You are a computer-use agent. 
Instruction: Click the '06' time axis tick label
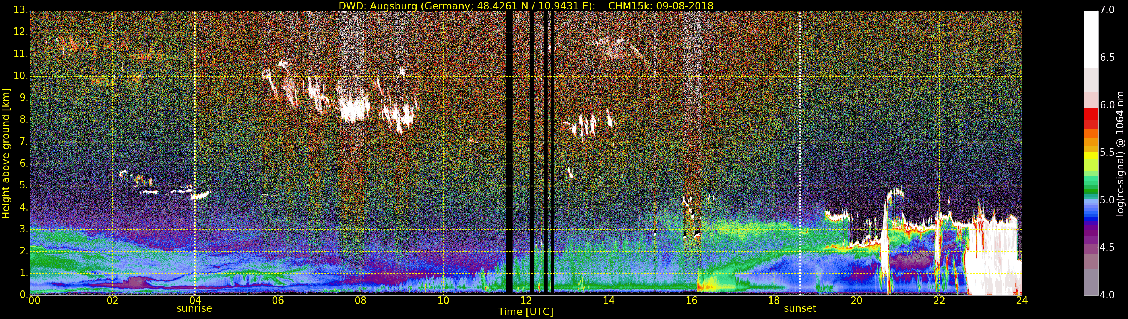(x=277, y=301)
